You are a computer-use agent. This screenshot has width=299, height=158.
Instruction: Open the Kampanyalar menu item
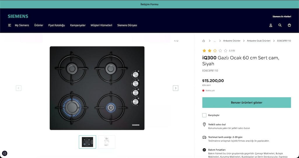(x=78, y=25)
